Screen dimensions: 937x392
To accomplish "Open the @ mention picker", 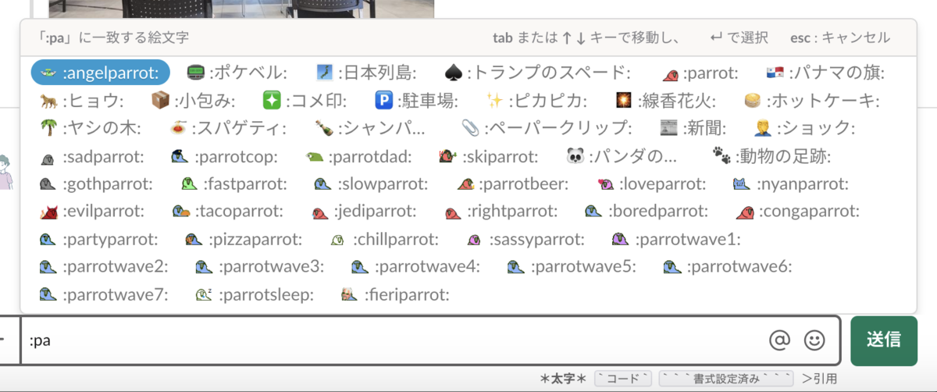I will pyautogui.click(x=779, y=340).
